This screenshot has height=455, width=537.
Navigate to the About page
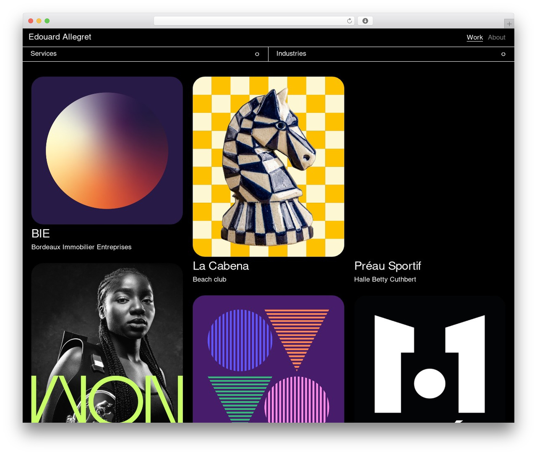coord(497,37)
